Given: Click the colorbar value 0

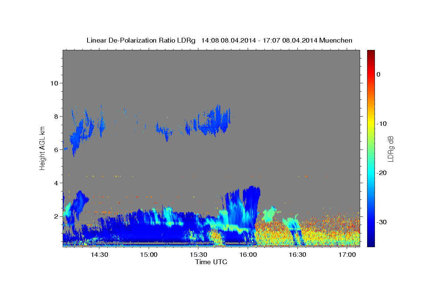Looking at the screenshot, I should point(379,74).
